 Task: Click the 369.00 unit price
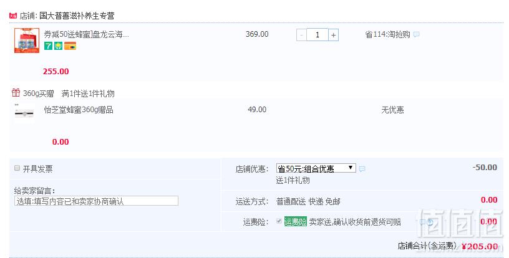[257, 34]
